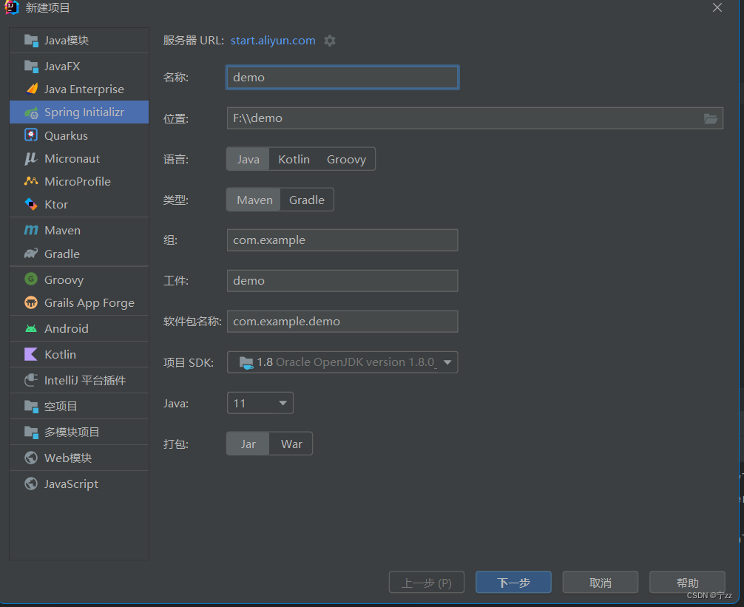Viewport: 744px width, 607px height.
Task: Choose Gradle as project type
Action: (x=306, y=200)
